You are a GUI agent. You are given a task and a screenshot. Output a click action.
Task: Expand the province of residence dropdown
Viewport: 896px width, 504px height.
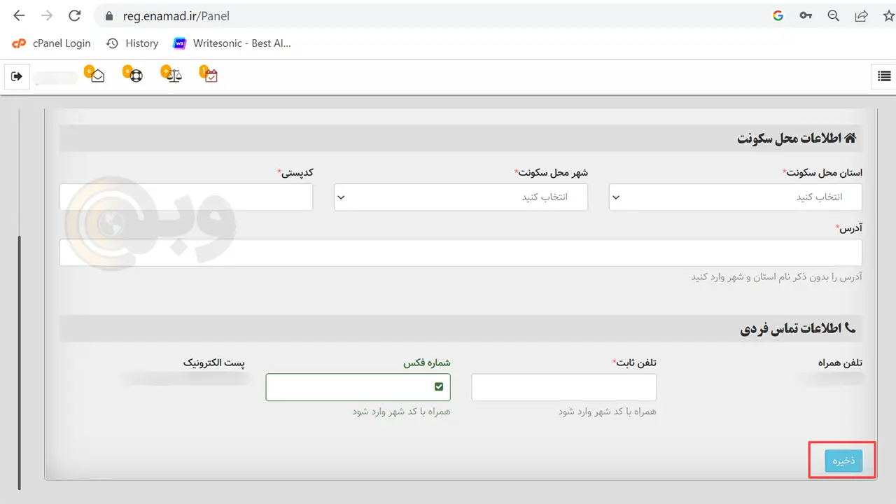(735, 197)
